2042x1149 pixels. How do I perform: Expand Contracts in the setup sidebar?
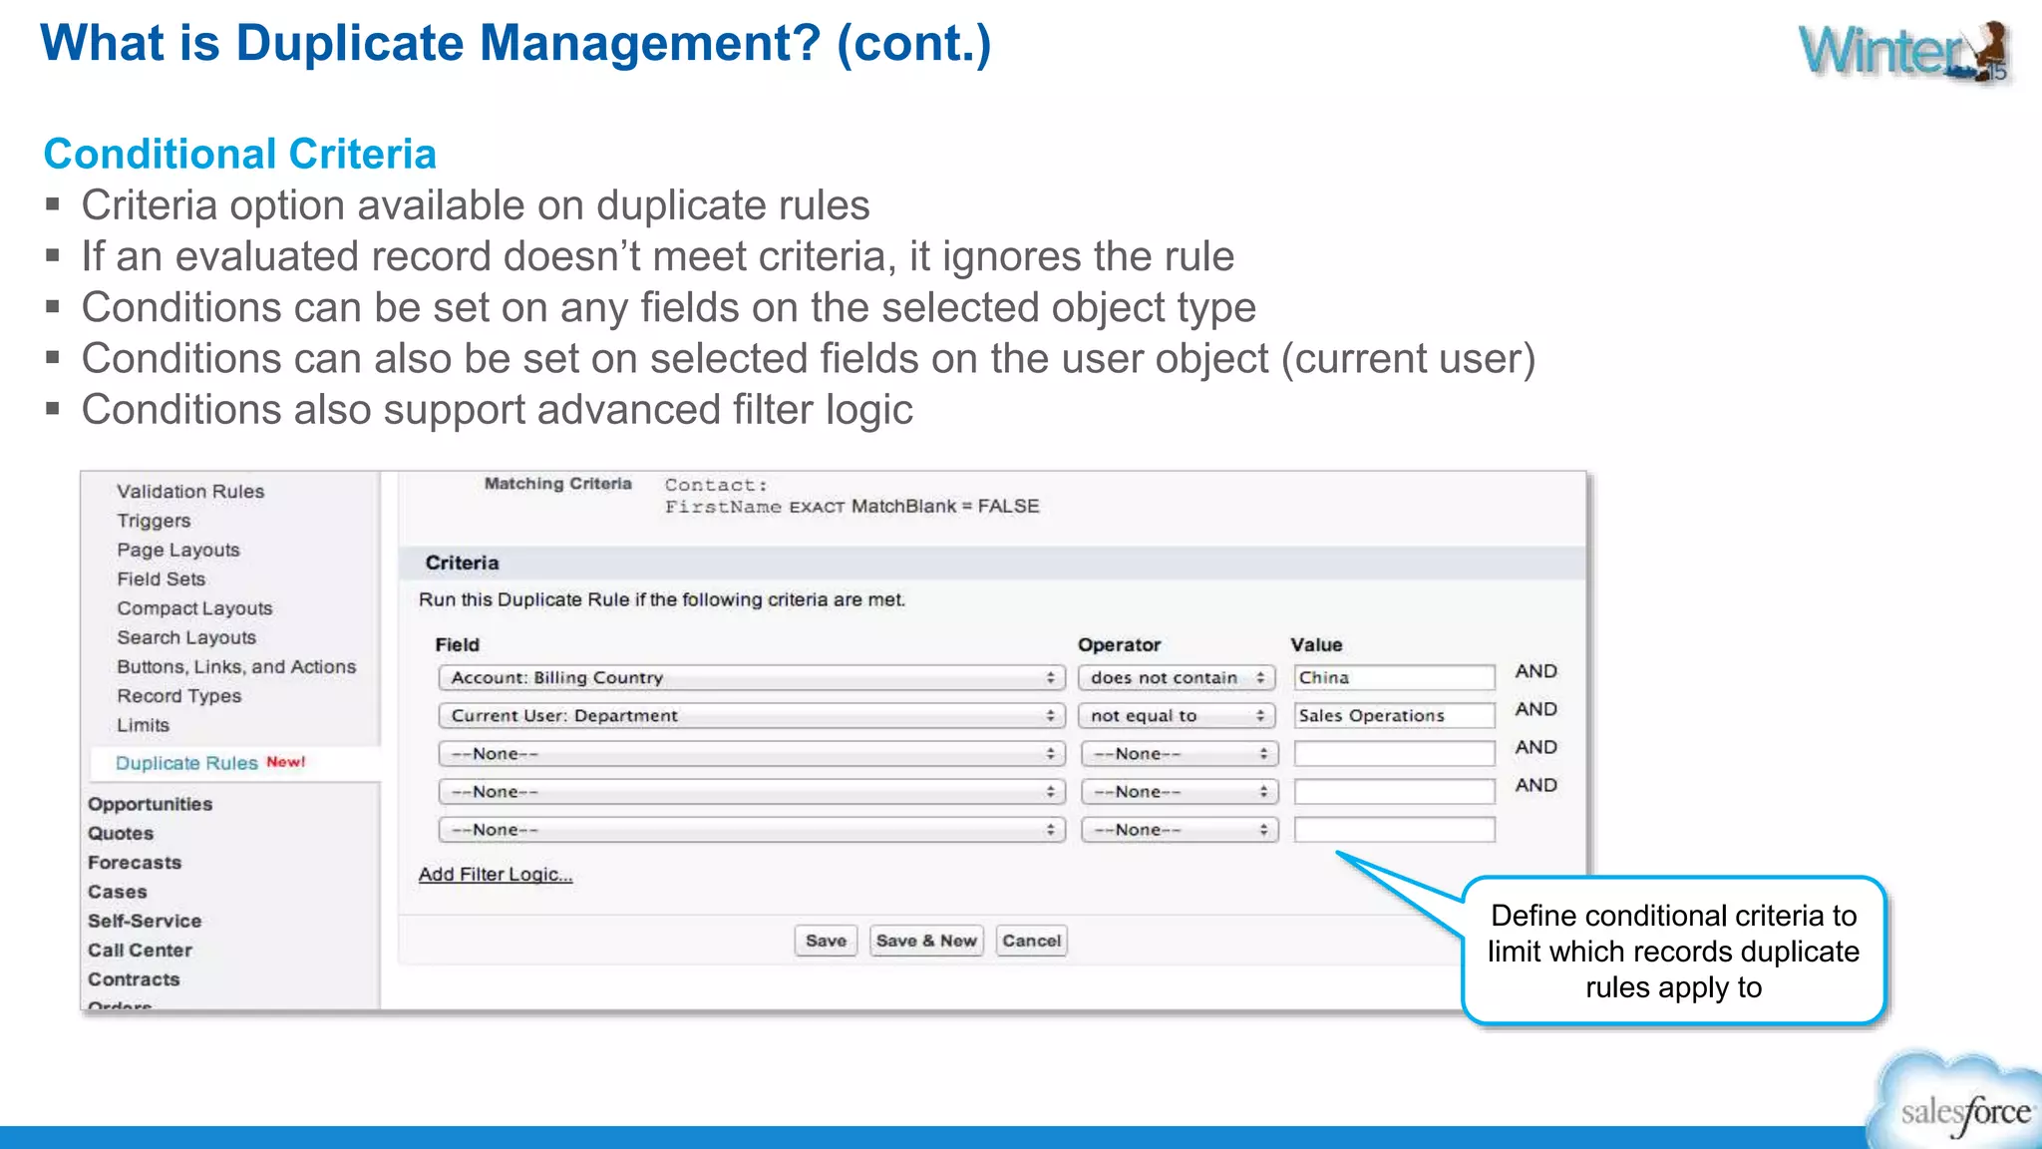(134, 979)
